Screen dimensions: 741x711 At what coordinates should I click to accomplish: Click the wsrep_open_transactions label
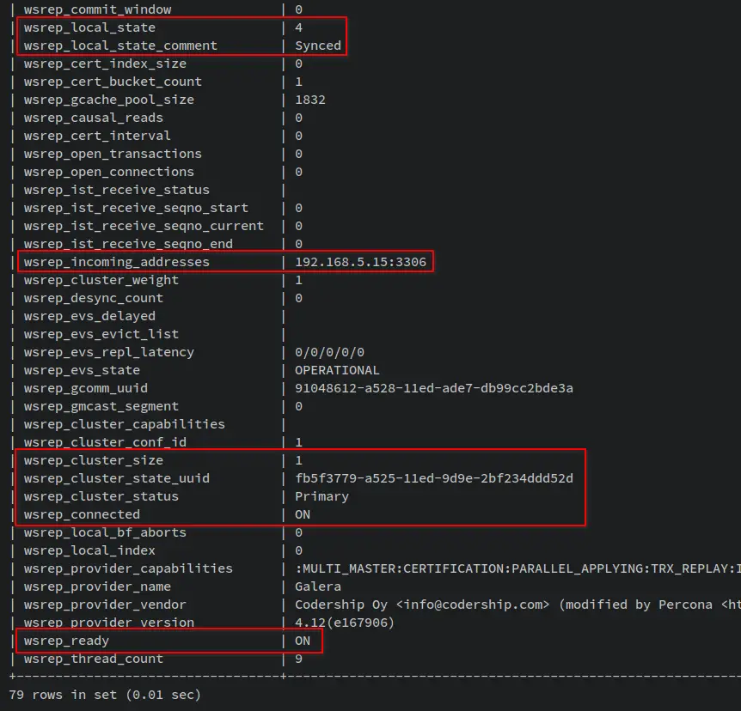tap(113, 154)
